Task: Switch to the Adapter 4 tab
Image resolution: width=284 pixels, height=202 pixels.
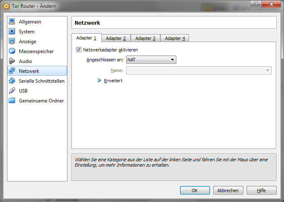Action: 175,38
